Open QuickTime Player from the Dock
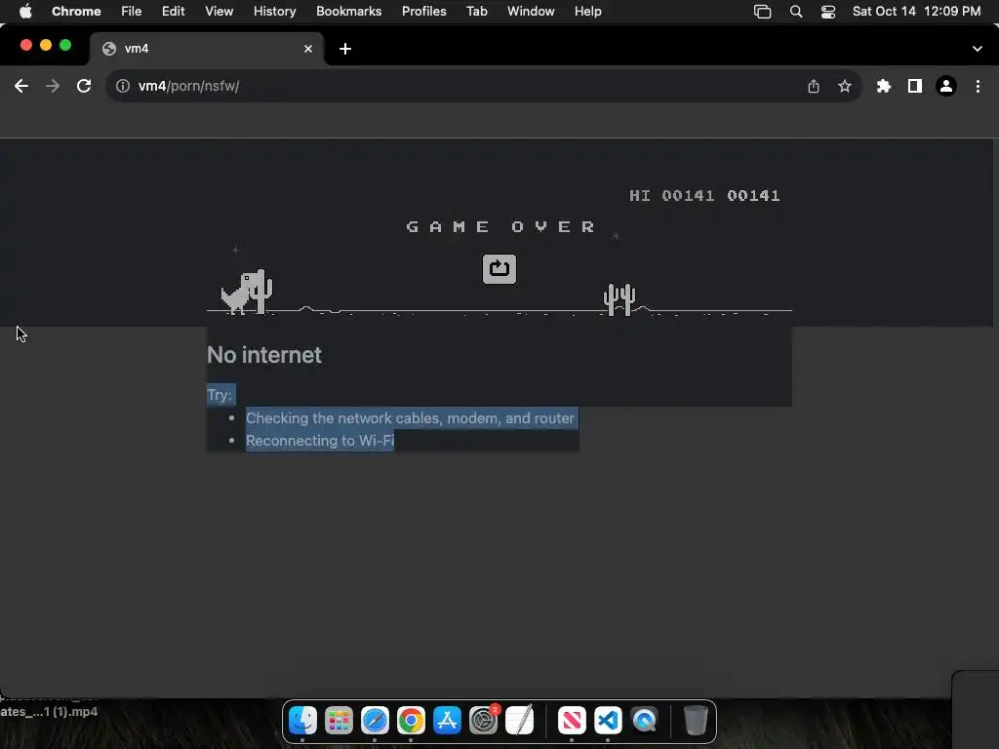The height and width of the screenshot is (749, 999). pyautogui.click(x=644, y=721)
